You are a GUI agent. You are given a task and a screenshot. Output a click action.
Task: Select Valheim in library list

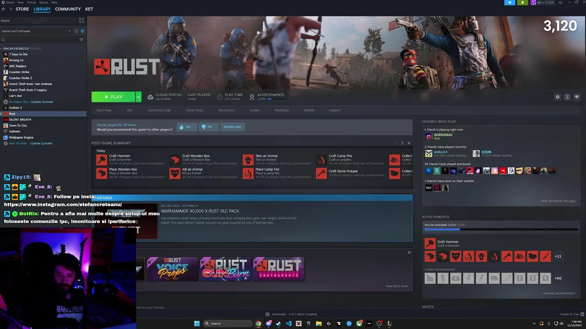[15, 132]
